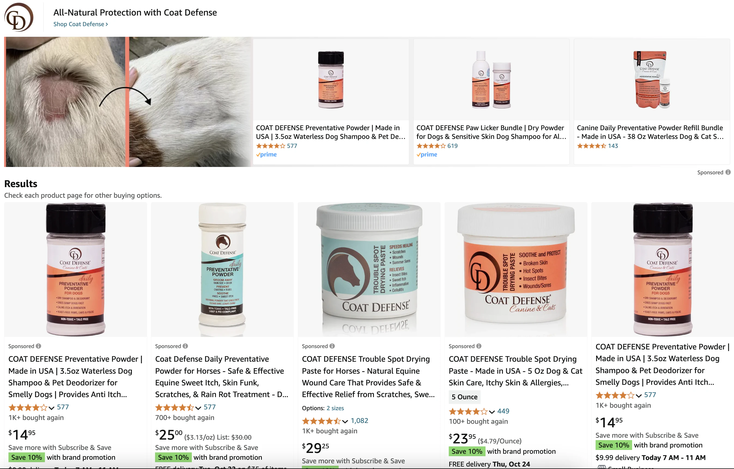Image resolution: width=734 pixels, height=469 pixels.
Task: Click star rating of Refill Bundle banner item
Action: pyautogui.click(x=591, y=146)
